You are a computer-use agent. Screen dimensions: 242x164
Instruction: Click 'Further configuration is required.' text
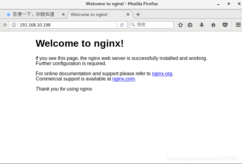(x=71, y=63)
